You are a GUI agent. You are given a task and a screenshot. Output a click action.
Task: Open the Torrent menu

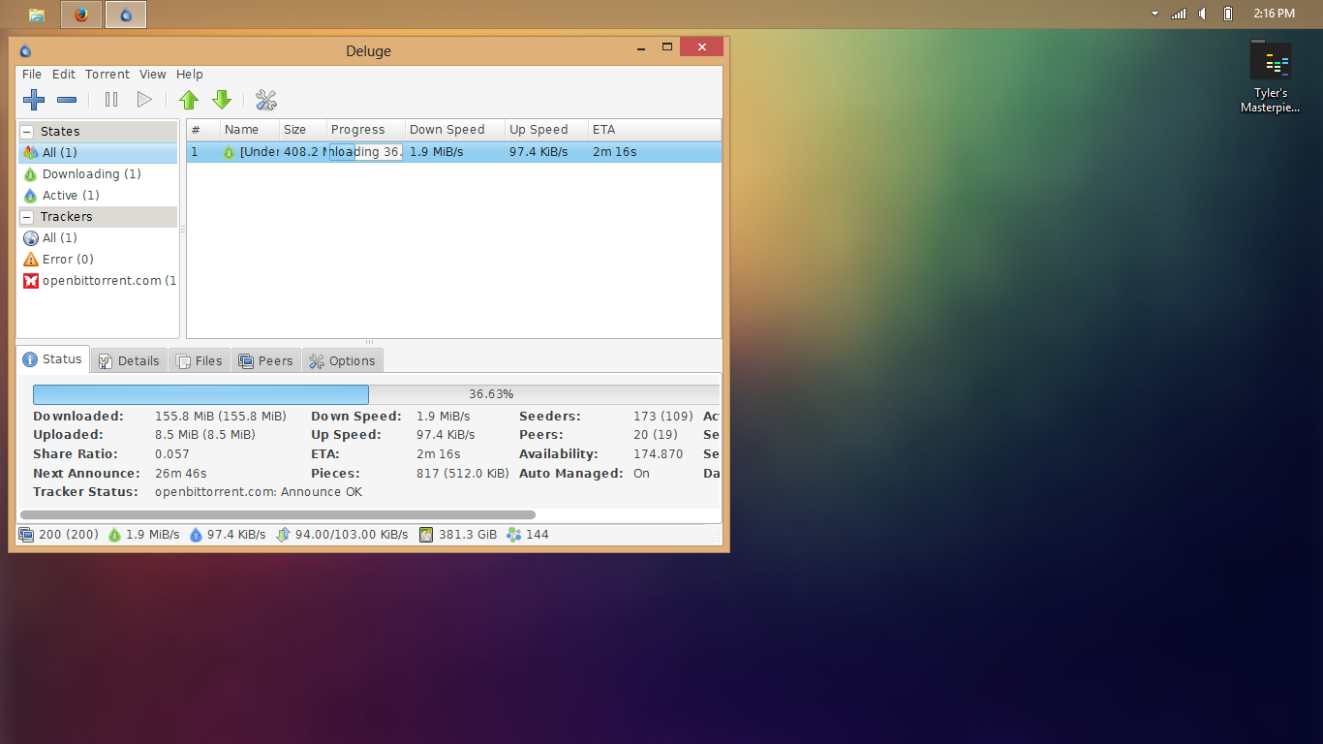pos(108,74)
